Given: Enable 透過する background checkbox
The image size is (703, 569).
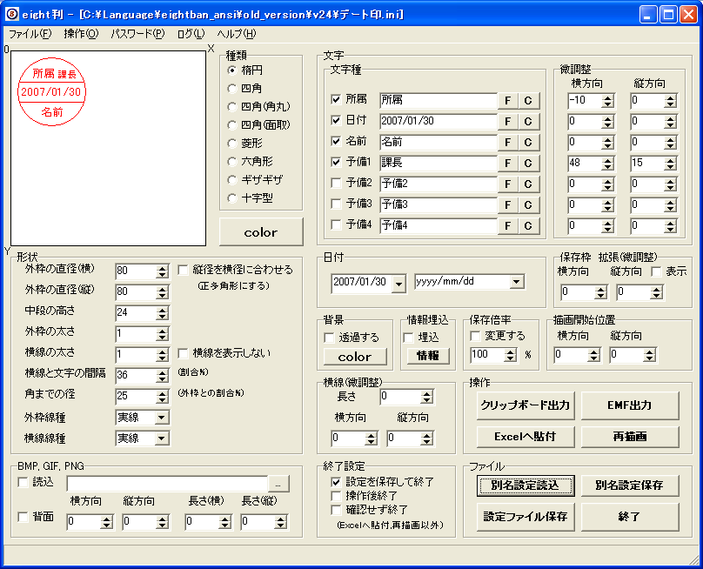Looking at the screenshot, I should point(329,338).
